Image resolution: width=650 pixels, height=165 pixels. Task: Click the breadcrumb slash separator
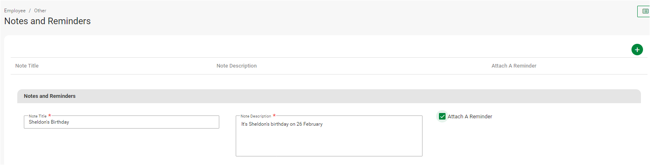pyautogui.click(x=30, y=11)
